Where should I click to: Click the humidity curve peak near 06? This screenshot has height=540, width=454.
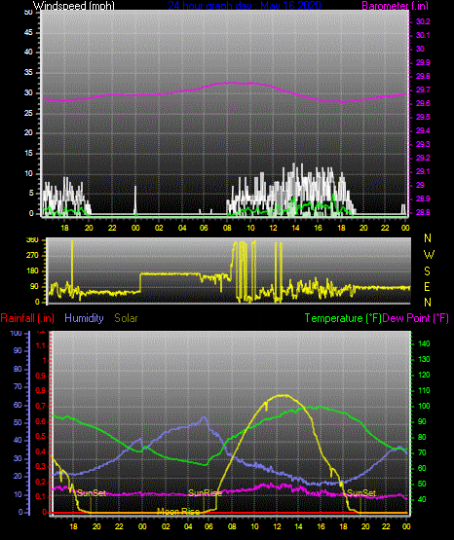(x=204, y=417)
